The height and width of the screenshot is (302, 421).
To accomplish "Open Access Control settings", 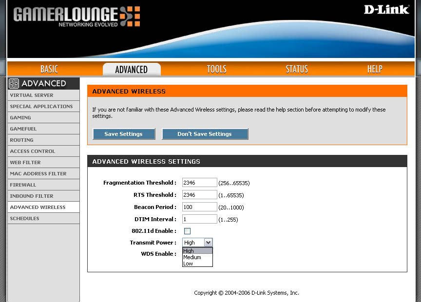I will pos(43,151).
